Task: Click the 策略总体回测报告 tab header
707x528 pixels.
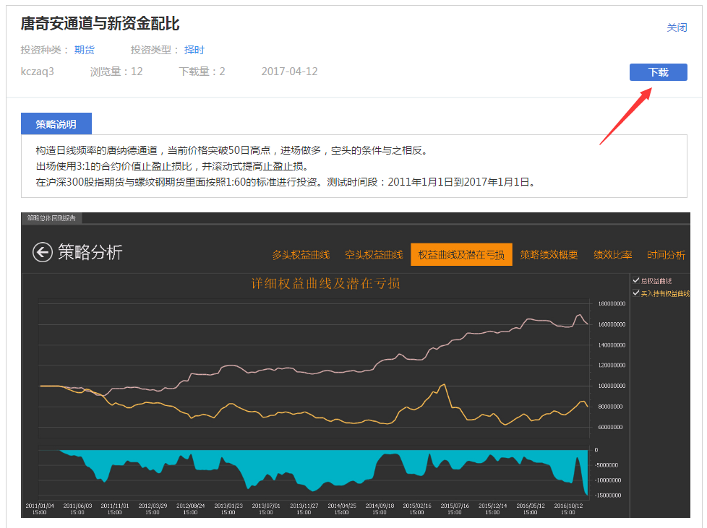Action: click(51, 218)
